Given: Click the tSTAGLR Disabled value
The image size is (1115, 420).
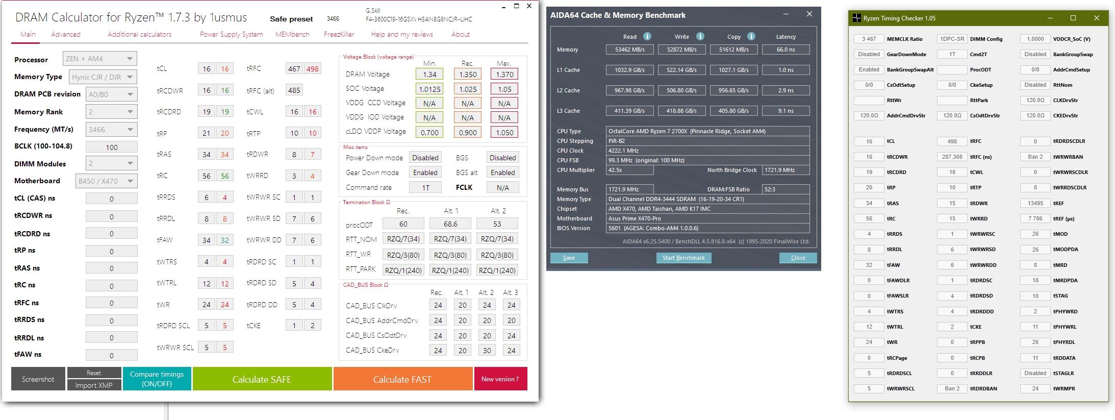Looking at the screenshot, I should 1035,373.
